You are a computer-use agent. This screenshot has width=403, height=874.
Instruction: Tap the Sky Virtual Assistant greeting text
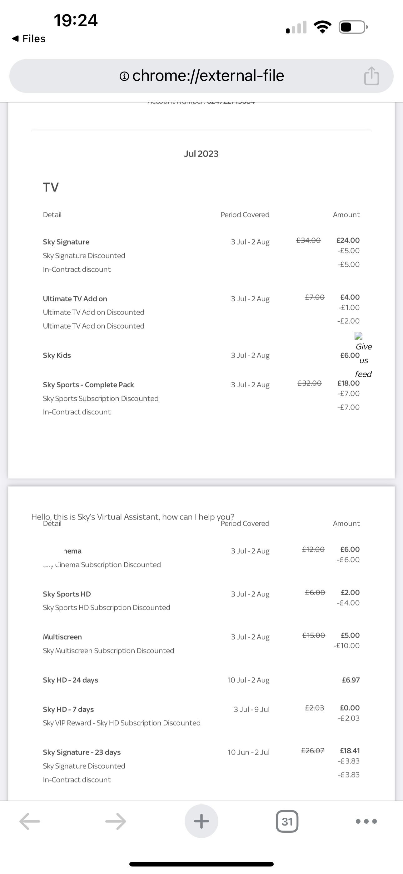133,517
